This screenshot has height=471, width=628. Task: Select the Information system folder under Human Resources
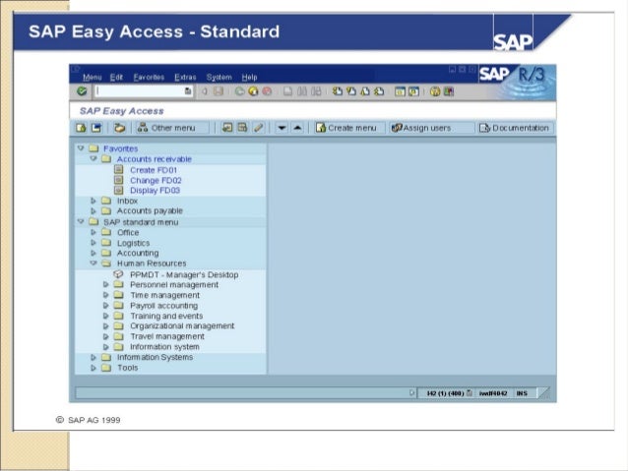[164, 347]
